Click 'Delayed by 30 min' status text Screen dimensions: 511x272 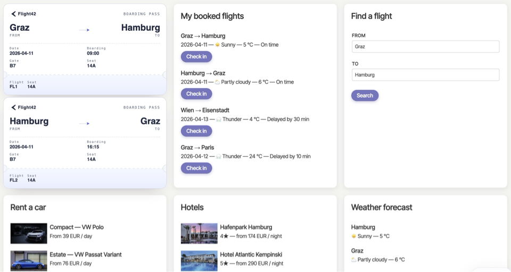pyautogui.click(x=288, y=120)
